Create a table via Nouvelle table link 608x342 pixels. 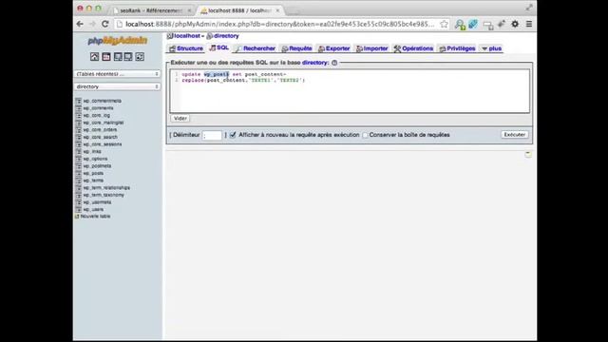95,217
